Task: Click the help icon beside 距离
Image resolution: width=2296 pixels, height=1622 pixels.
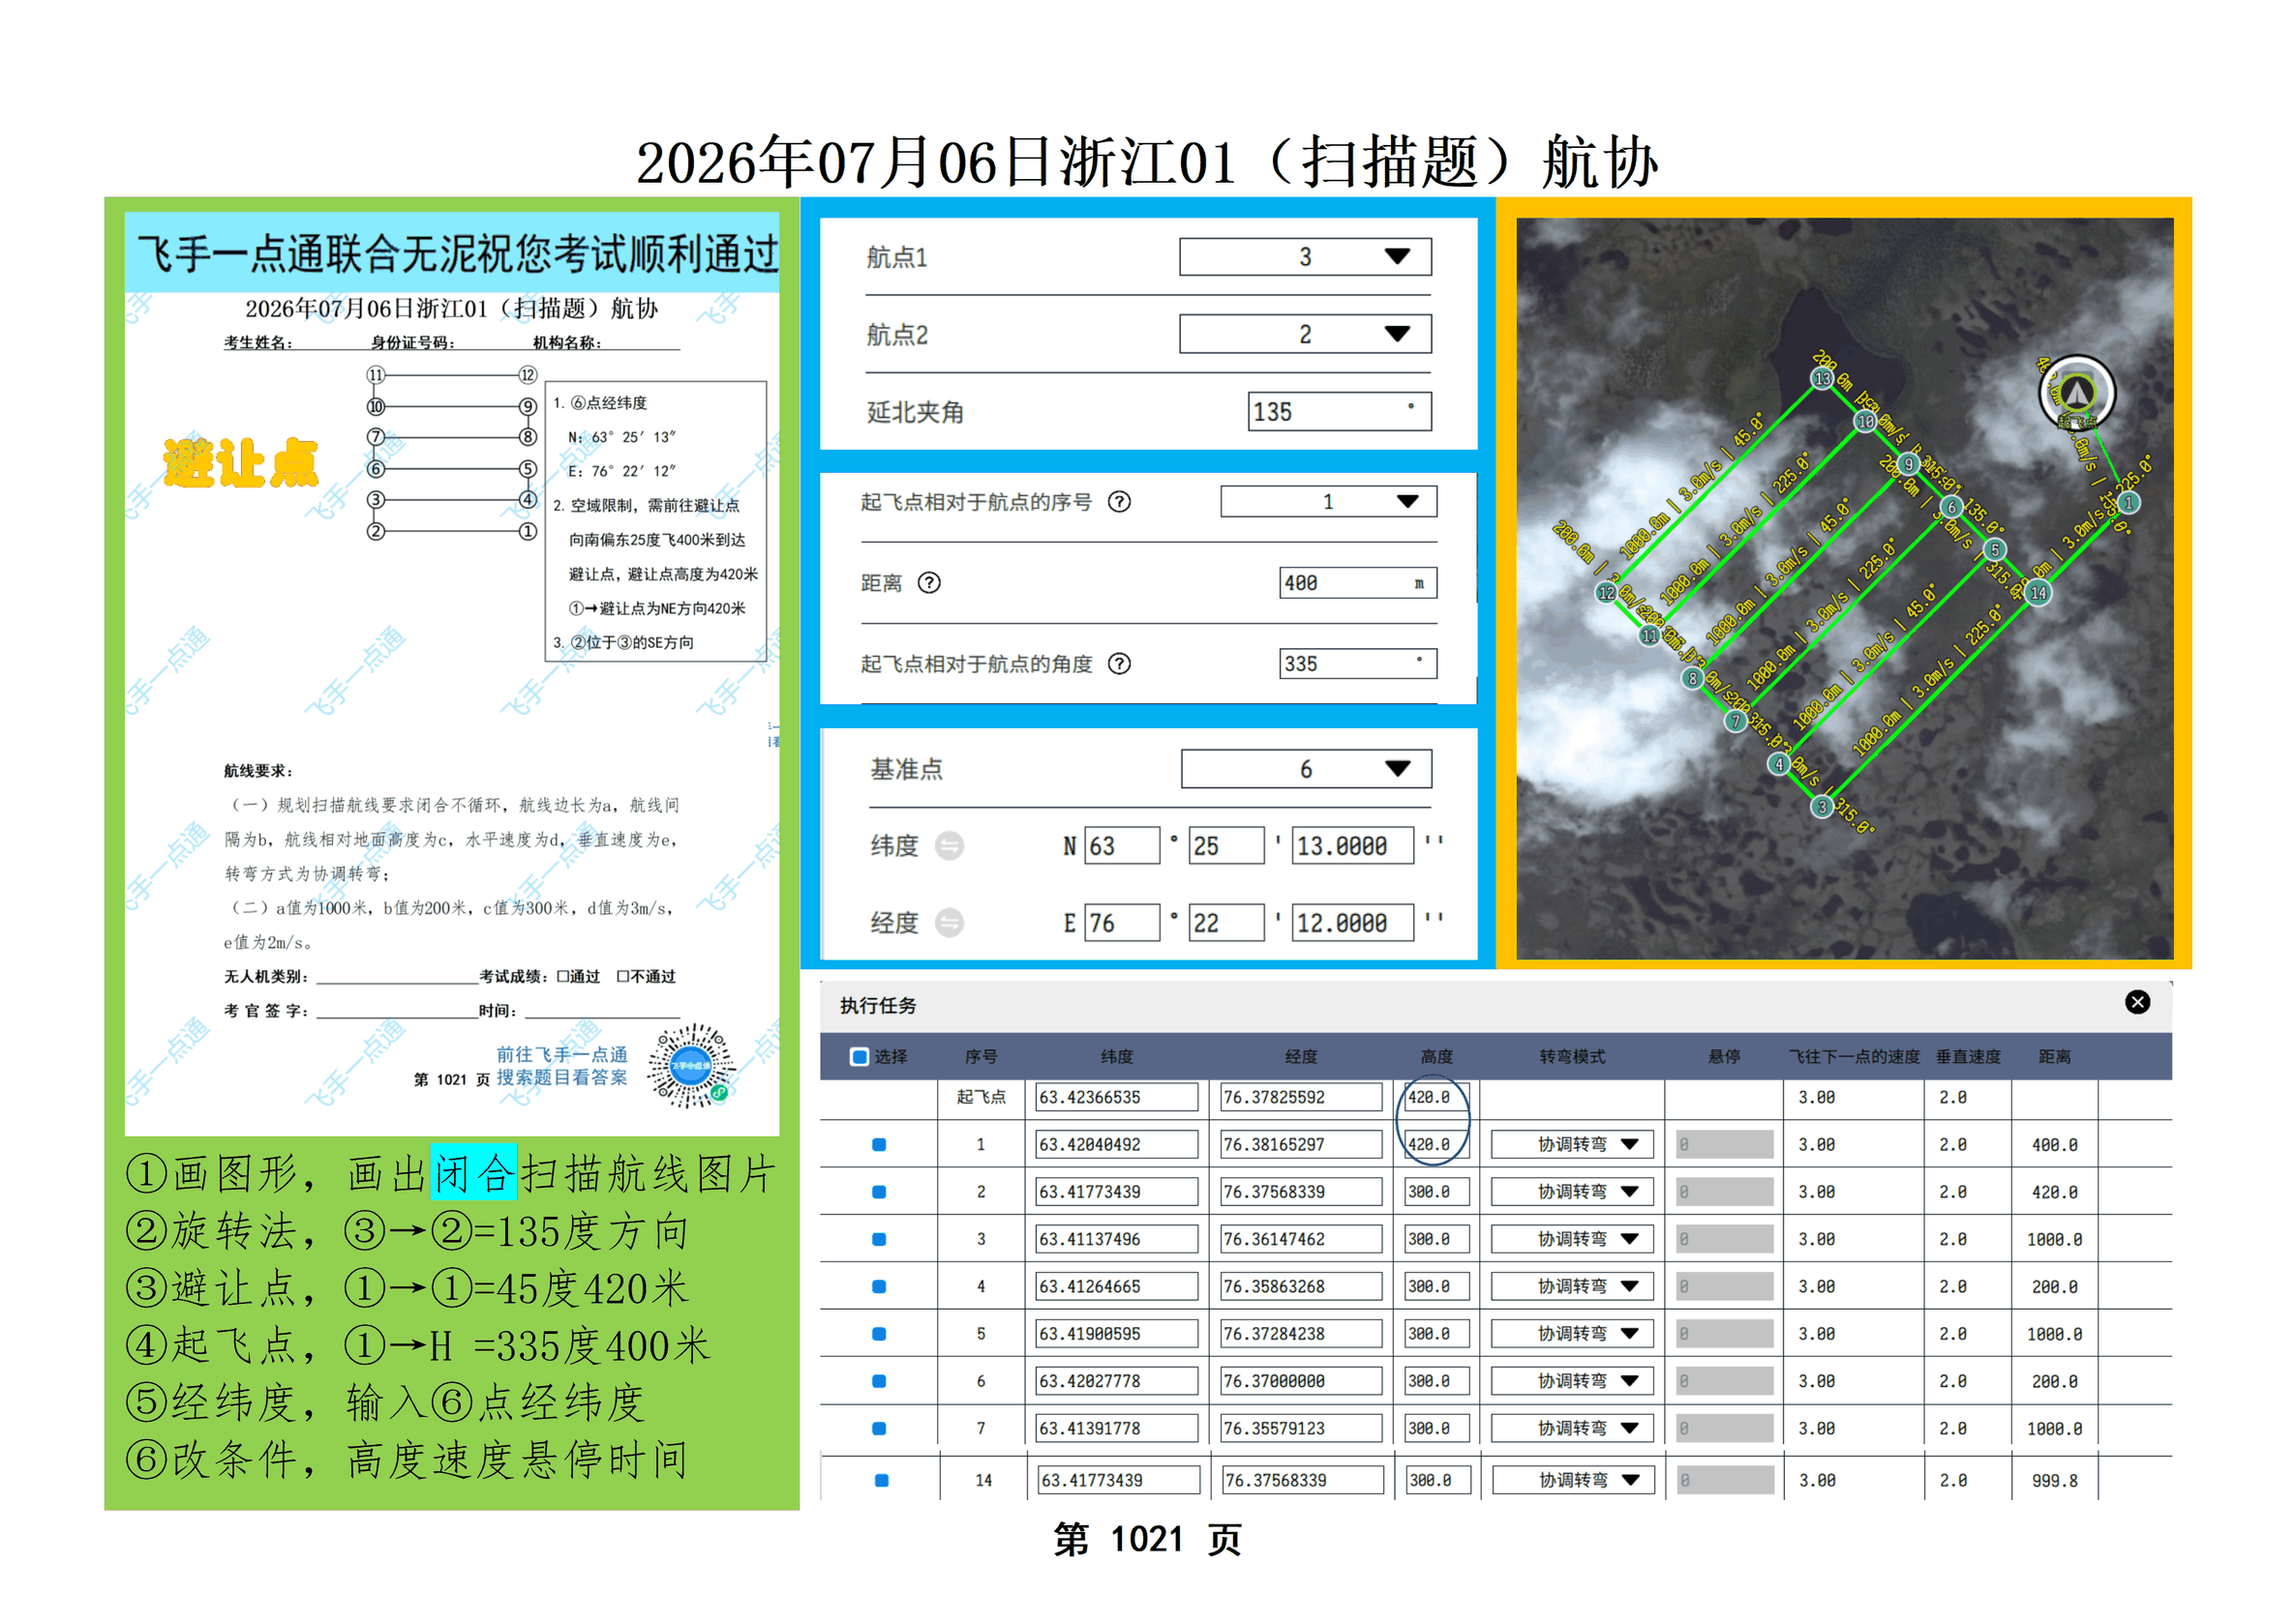Action: (x=929, y=582)
